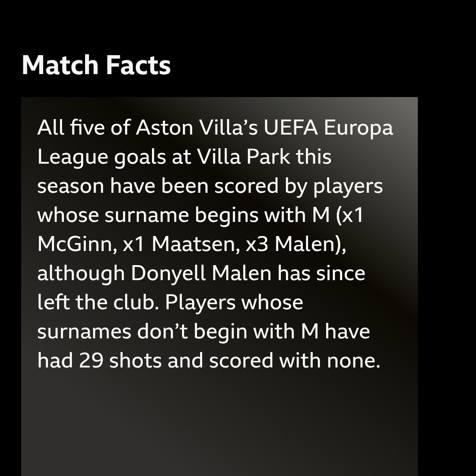Viewport: 476px width, 476px height.
Task: Click the number "29" in the last line
Action: (x=91, y=361)
